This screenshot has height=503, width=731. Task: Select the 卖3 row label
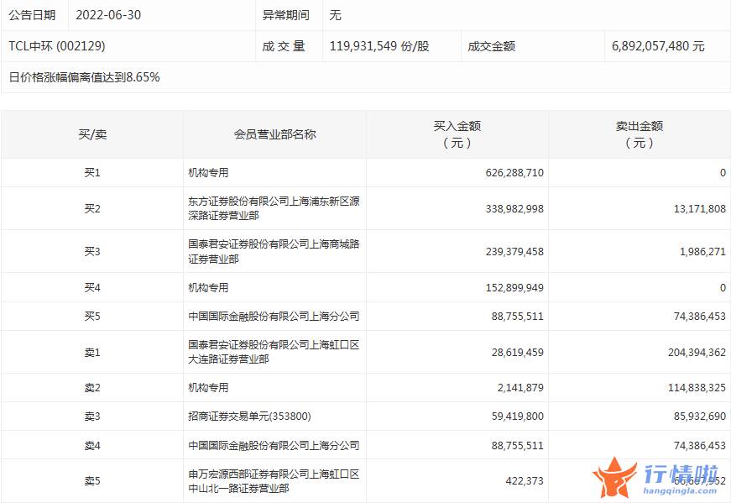tap(92, 416)
